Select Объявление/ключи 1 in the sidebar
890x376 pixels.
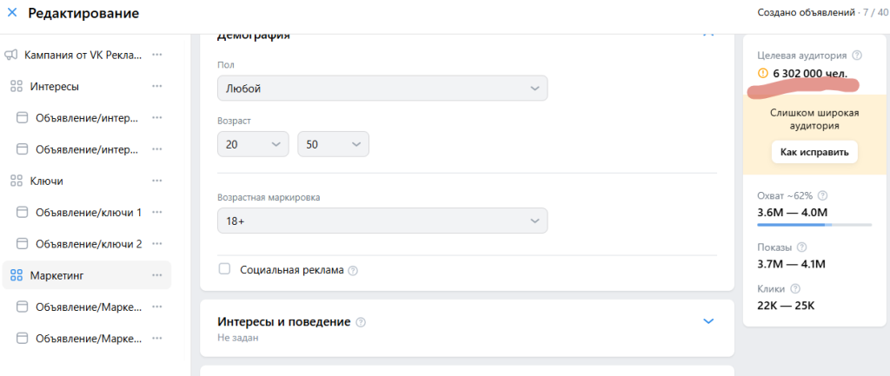[x=86, y=212]
